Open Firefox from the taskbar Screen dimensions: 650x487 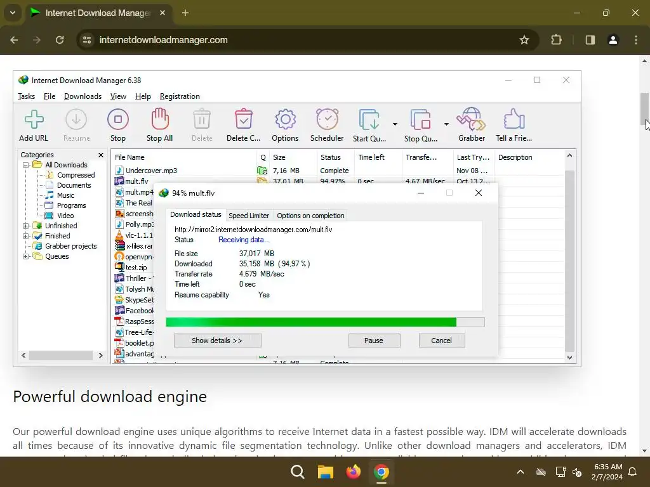pyautogui.click(x=353, y=472)
